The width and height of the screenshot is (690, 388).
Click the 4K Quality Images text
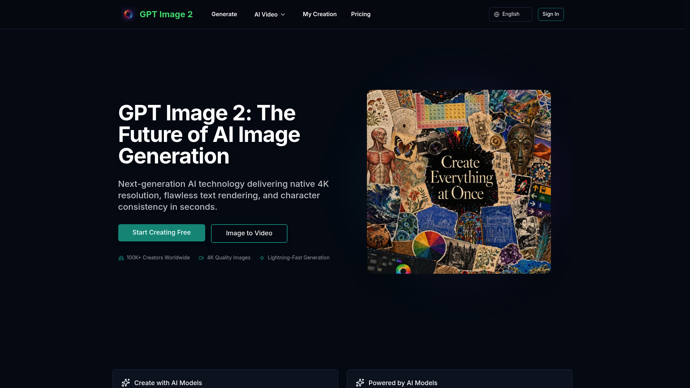click(229, 258)
